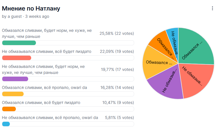Image resolution: width=218 pixels, height=131 pixels.
Task: Click option "Обмазался сливами, всё будет пиздато"
Action: (41, 103)
